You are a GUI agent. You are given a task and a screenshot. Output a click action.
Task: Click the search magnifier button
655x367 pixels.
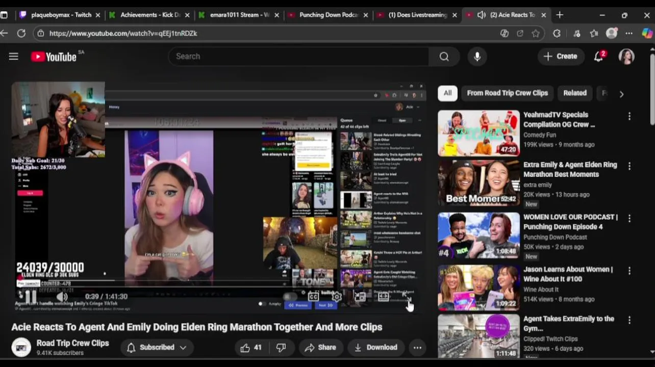(444, 57)
